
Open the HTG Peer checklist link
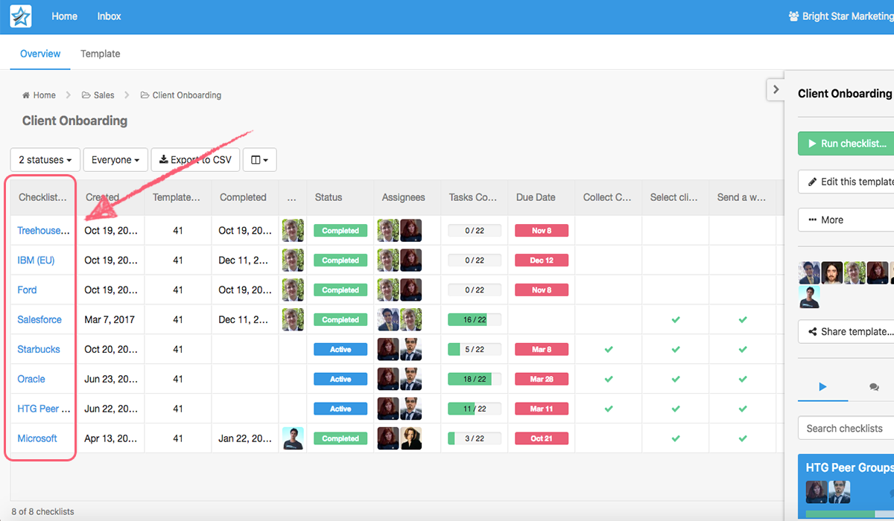[x=43, y=409]
